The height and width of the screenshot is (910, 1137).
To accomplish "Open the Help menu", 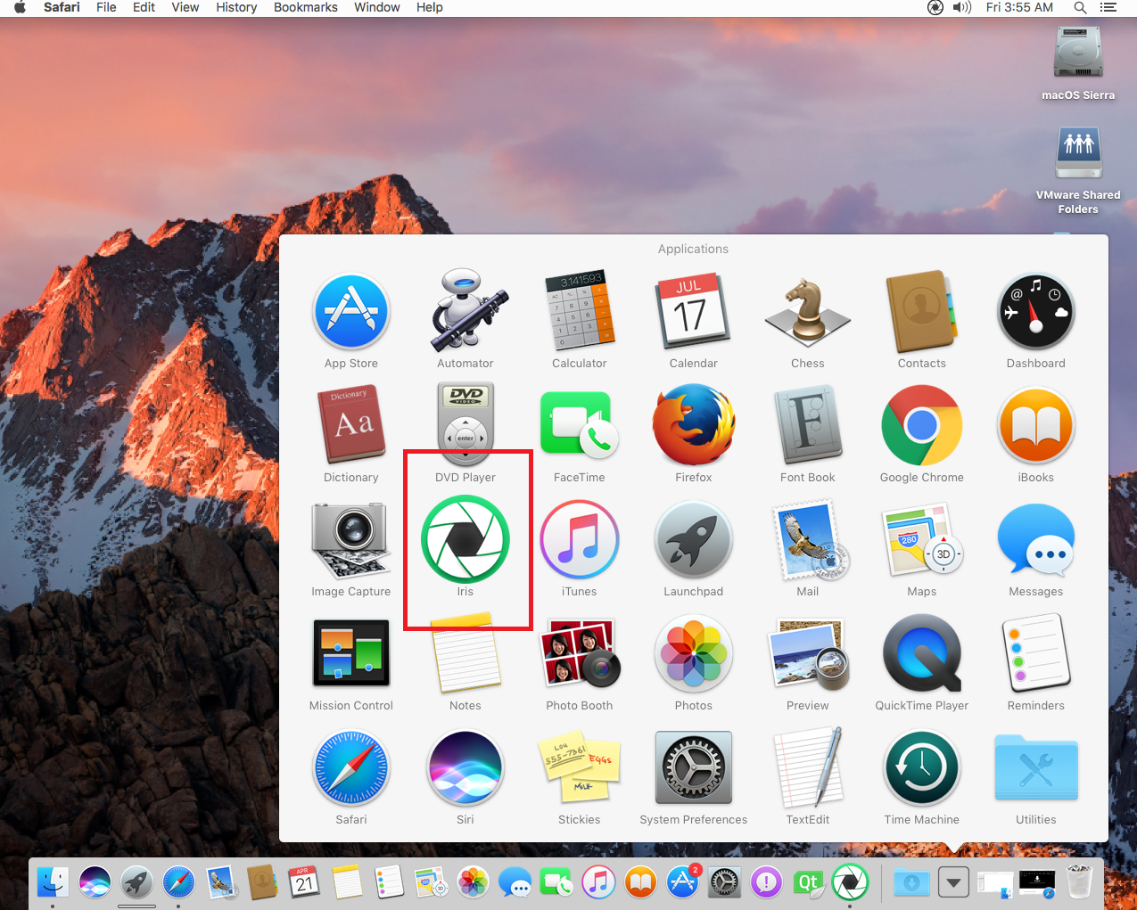I will [x=430, y=7].
